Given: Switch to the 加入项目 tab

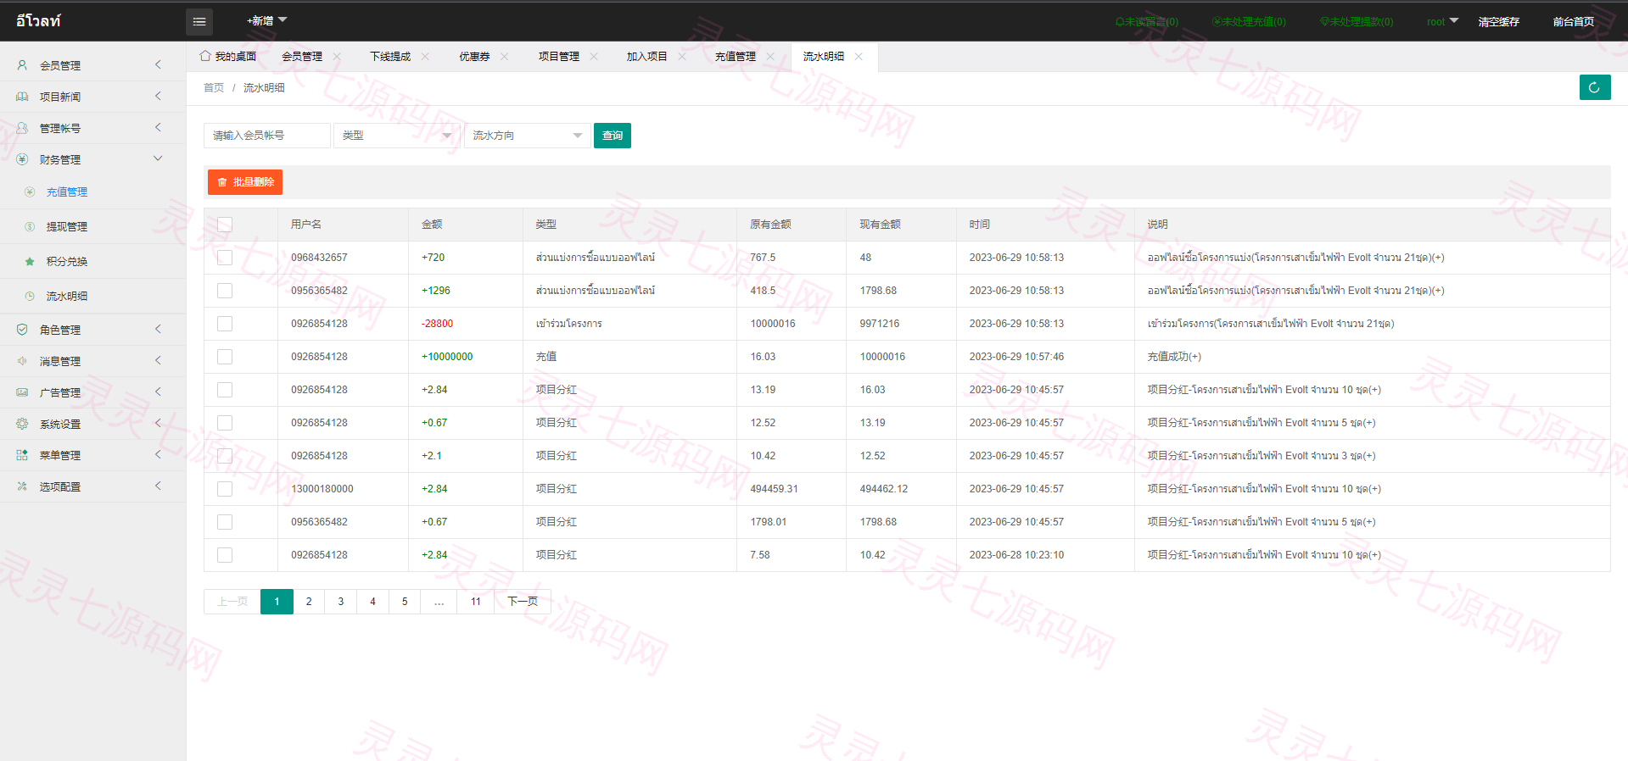Looking at the screenshot, I should point(647,57).
